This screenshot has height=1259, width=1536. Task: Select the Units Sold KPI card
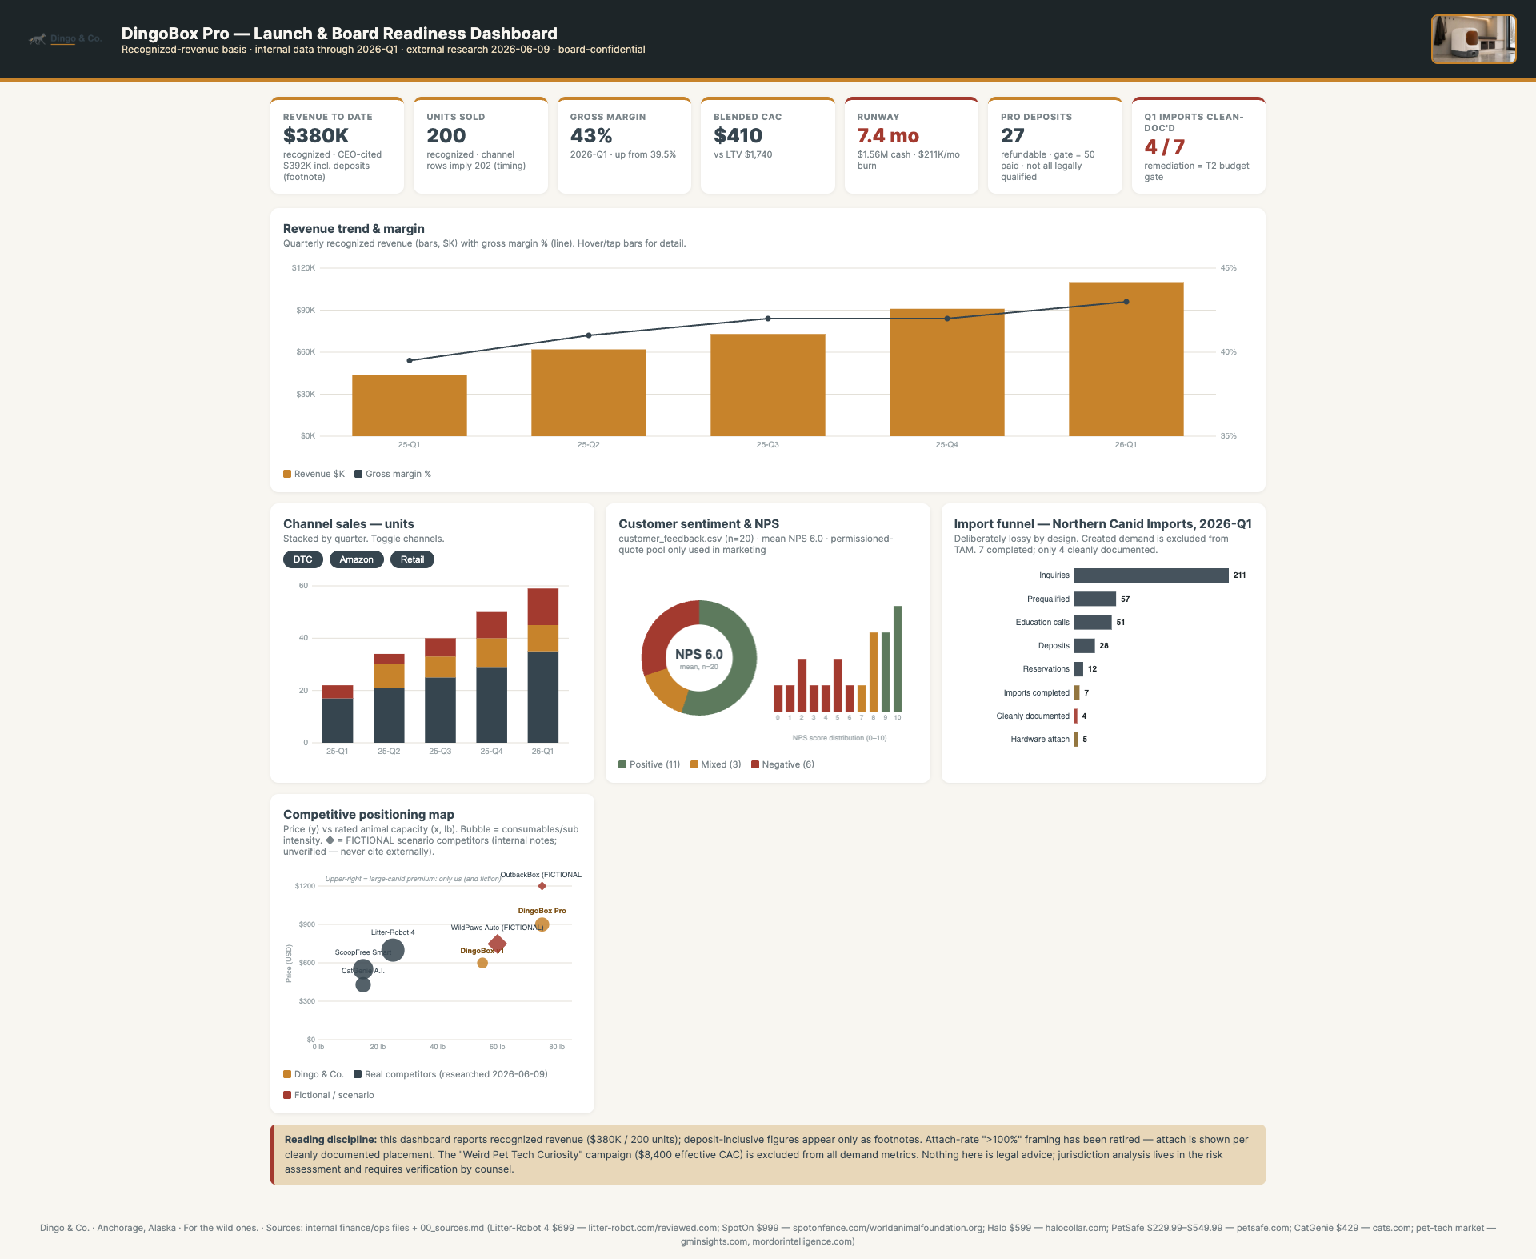point(480,146)
